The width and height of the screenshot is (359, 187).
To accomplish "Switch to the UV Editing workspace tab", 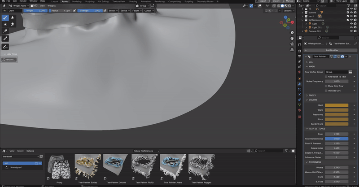I will (x=103, y=1).
